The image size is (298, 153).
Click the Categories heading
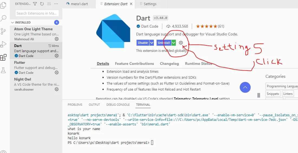276,76
